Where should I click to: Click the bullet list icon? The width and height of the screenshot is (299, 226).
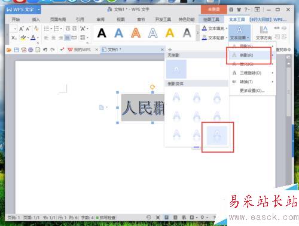(47, 29)
